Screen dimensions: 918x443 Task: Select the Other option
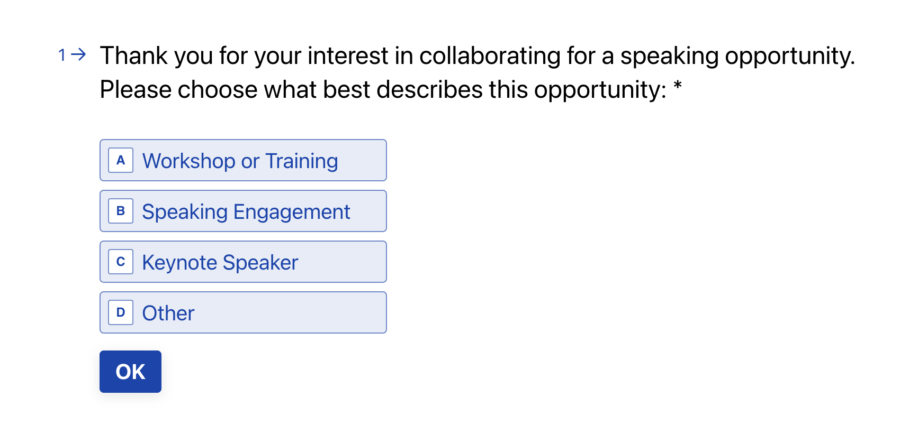coord(243,312)
